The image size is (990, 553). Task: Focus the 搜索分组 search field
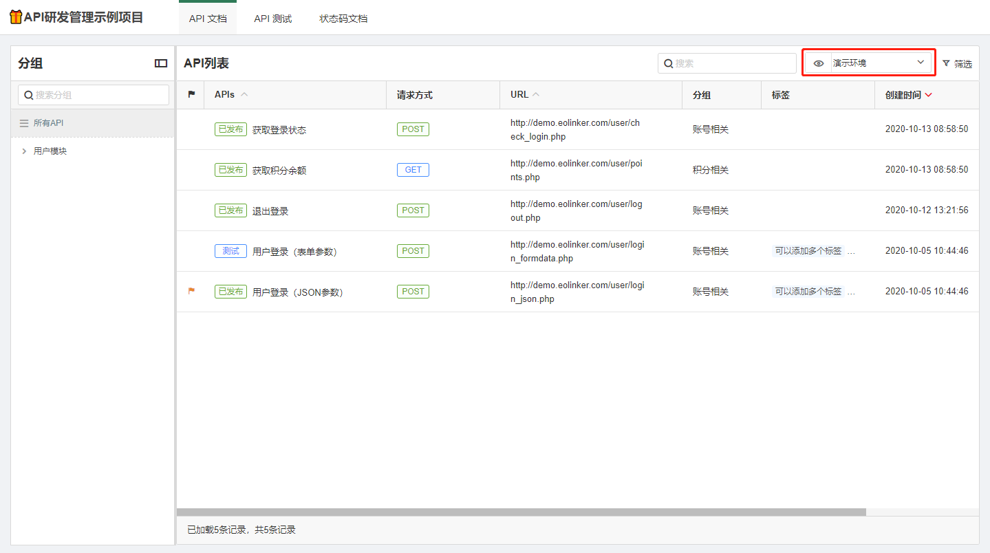pyautogui.click(x=94, y=95)
